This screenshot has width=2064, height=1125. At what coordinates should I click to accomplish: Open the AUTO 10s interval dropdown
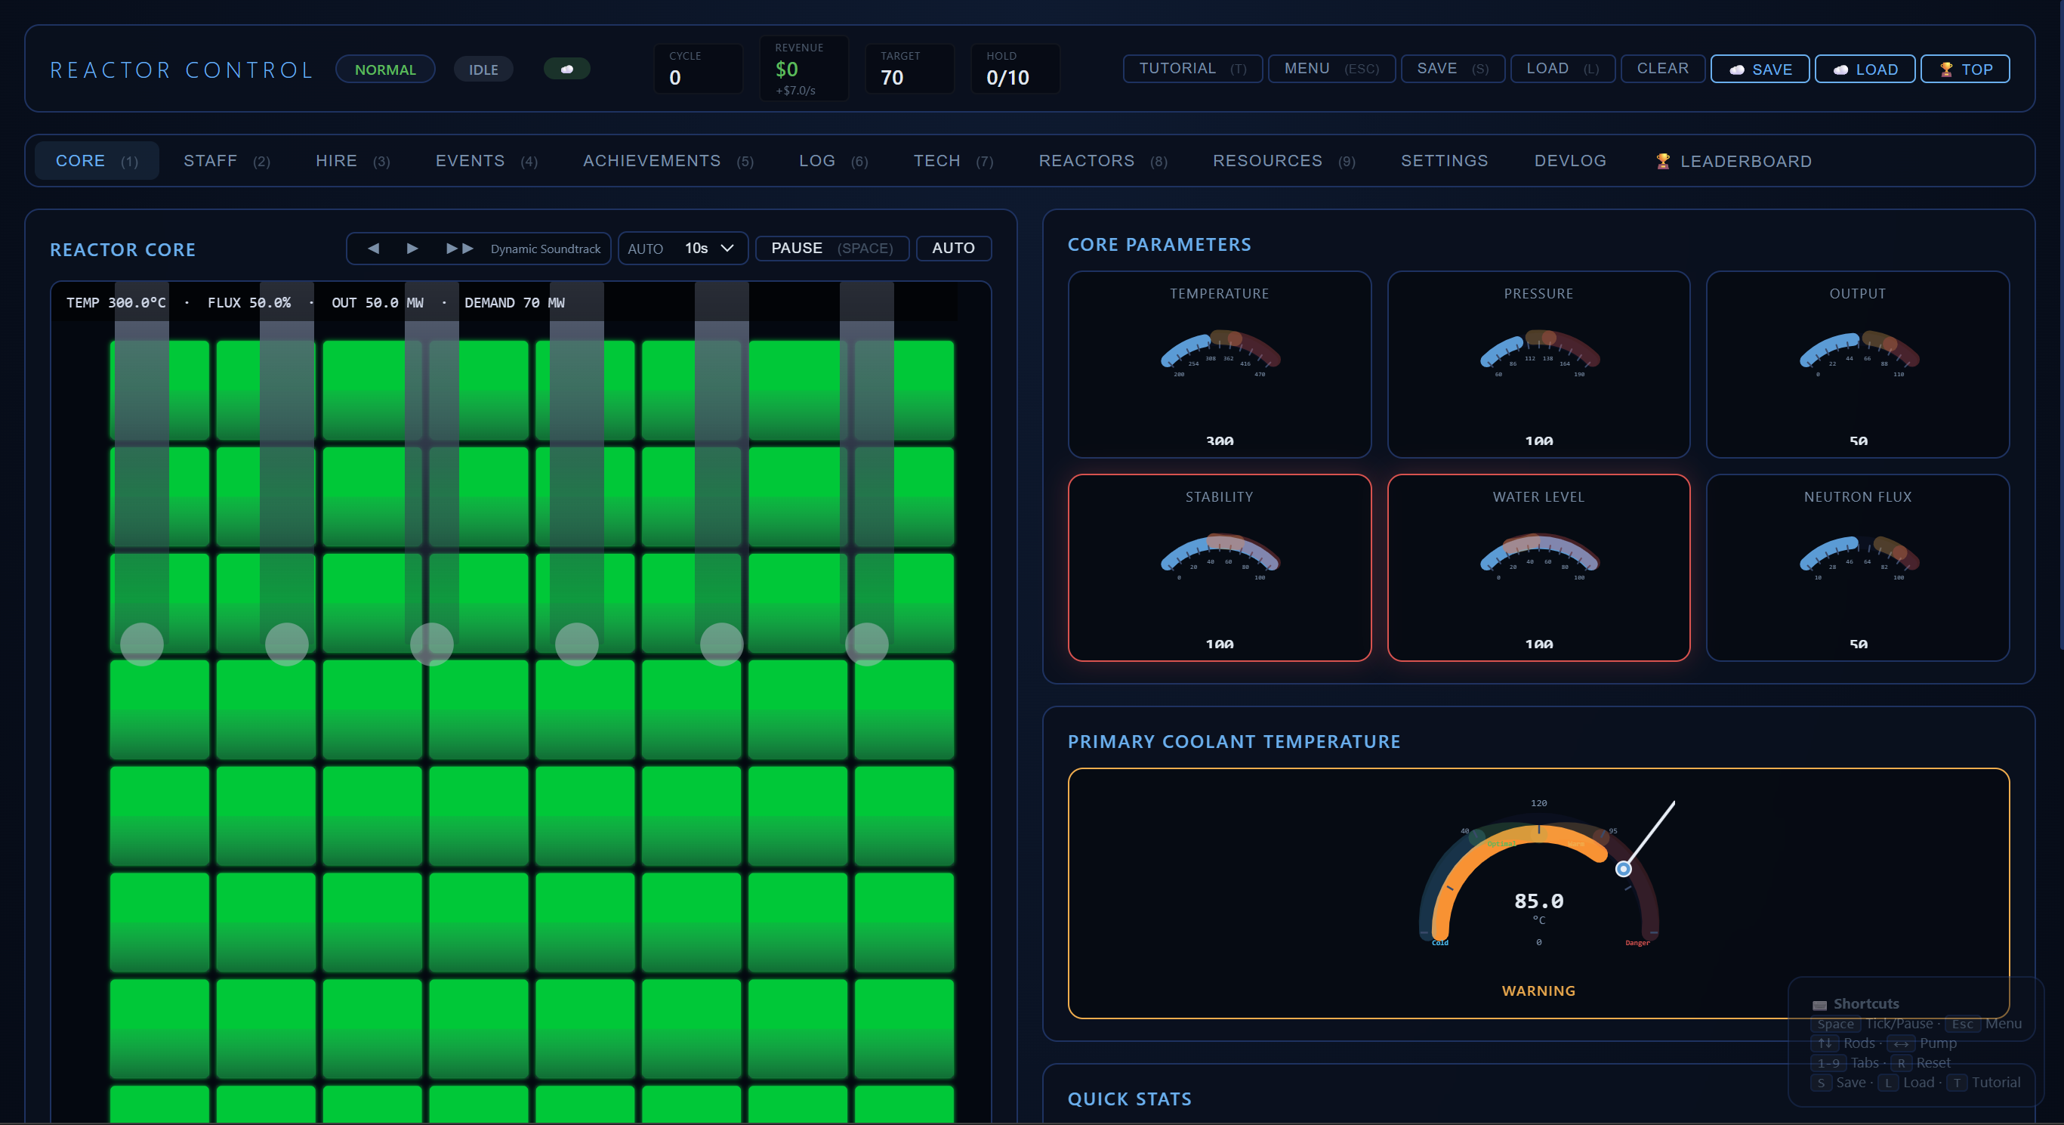[x=683, y=249]
